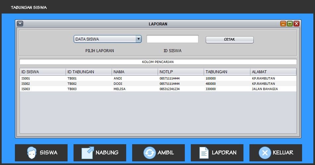
Task: Open the LAPORAN window system menu icon
Action: tap(20, 24)
